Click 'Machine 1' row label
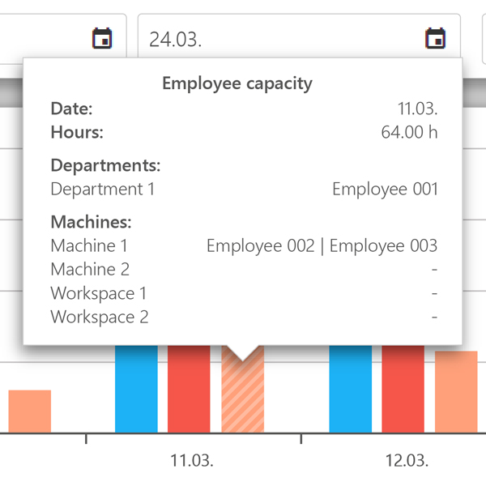This screenshot has width=486, height=486. [x=89, y=245]
